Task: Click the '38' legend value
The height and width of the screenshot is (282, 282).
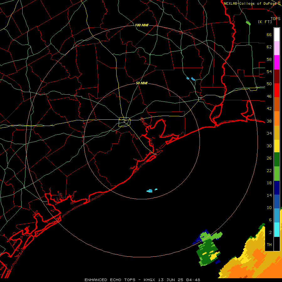Action: click(x=269, y=121)
